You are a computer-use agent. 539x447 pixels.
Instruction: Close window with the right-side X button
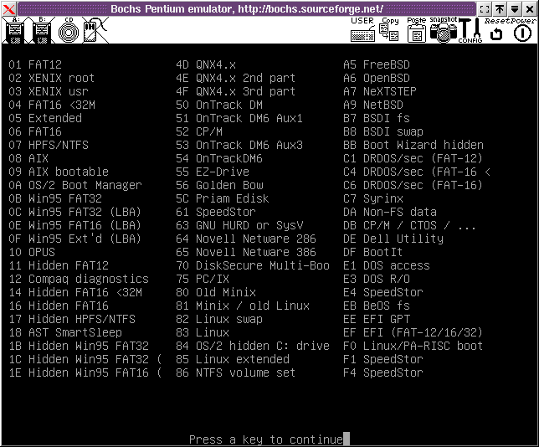coord(530,8)
